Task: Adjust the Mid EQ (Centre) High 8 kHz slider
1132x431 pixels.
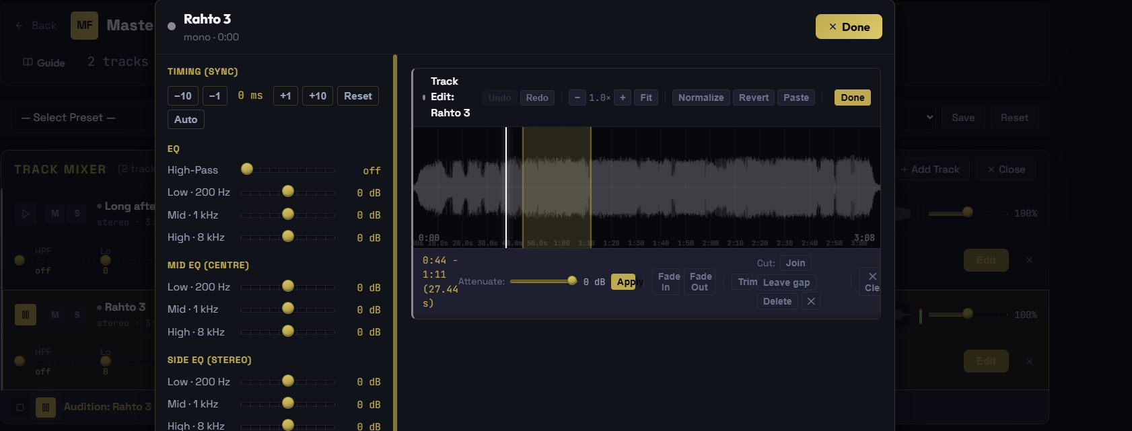Action: pyautogui.click(x=288, y=332)
